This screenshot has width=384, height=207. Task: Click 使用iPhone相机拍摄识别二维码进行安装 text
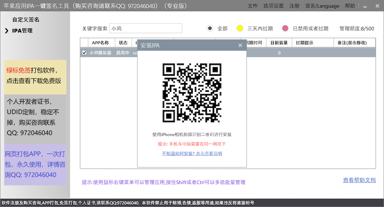(x=192, y=134)
